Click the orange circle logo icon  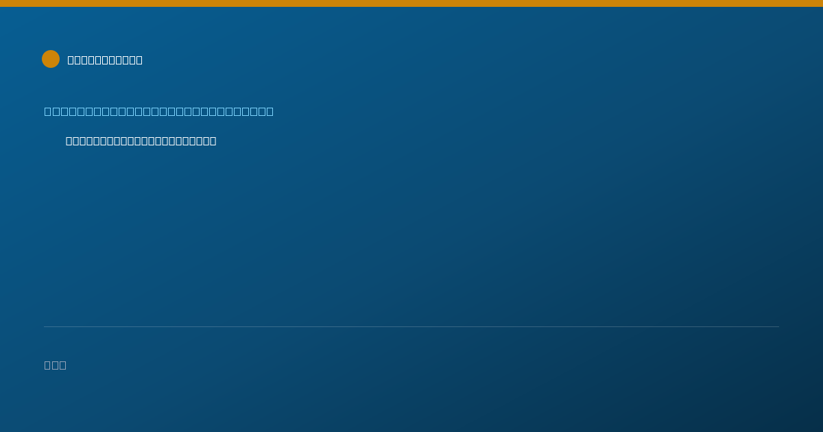51,59
